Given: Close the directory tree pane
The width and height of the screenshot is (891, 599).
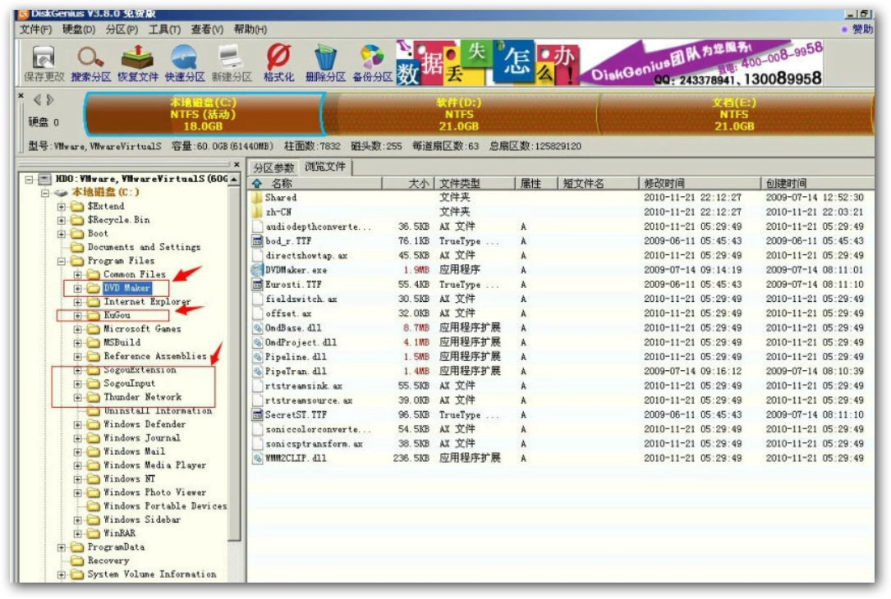Looking at the screenshot, I should pyautogui.click(x=237, y=165).
